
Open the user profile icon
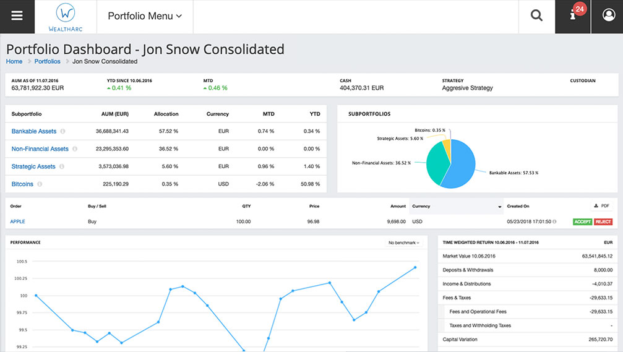click(608, 16)
